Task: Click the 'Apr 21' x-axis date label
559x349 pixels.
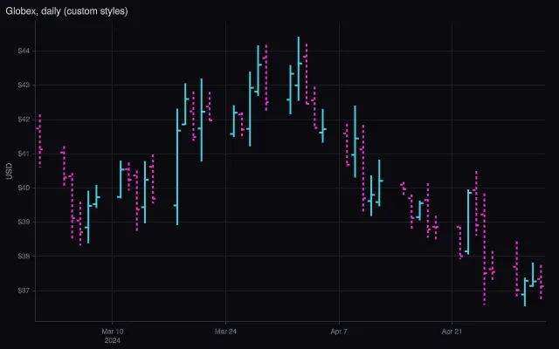Action: pyautogui.click(x=452, y=332)
